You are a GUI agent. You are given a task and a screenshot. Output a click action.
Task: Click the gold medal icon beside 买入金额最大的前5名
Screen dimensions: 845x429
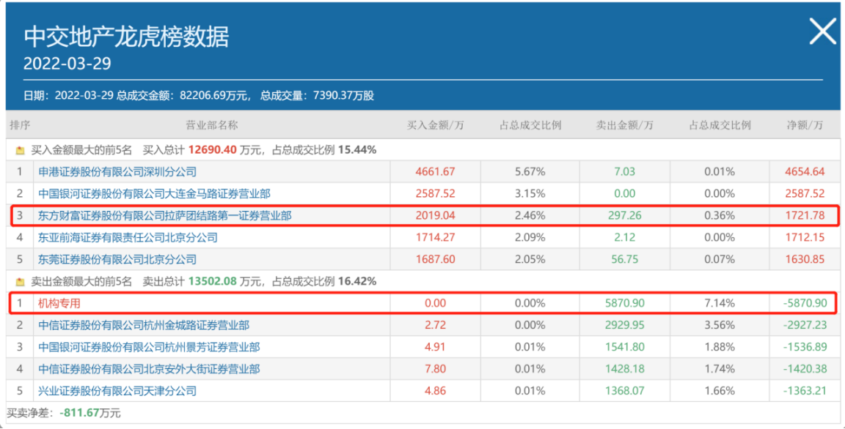coord(19,149)
